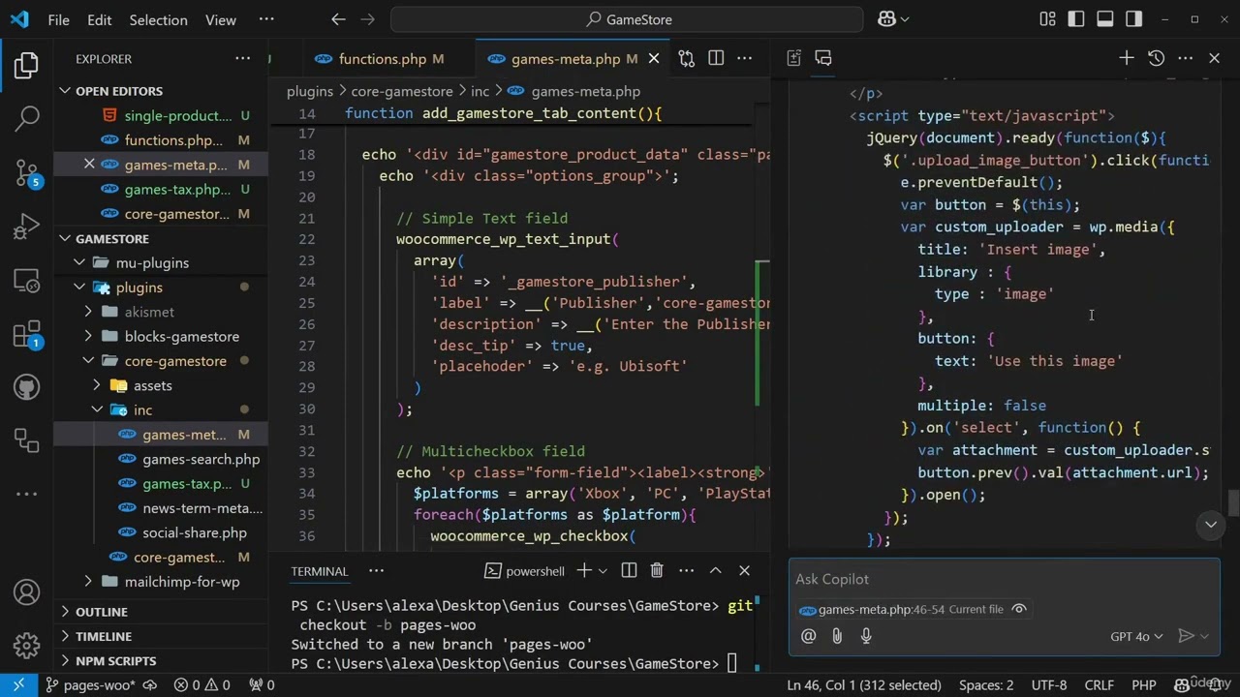
Task: Change indentation via Spaces: 2
Action: click(x=986, y=685)
